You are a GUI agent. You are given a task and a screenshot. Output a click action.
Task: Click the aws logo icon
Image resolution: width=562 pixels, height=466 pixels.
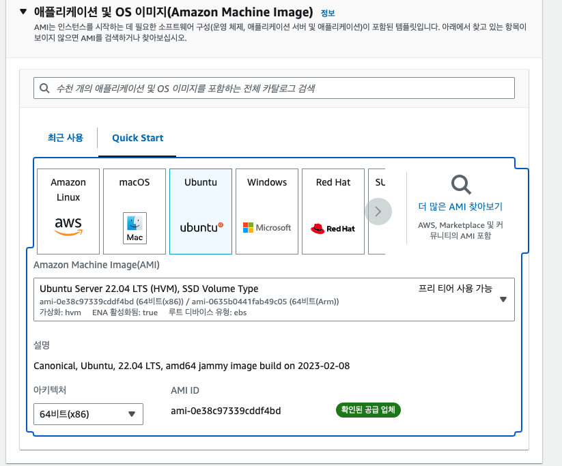(x=68, y=226)
